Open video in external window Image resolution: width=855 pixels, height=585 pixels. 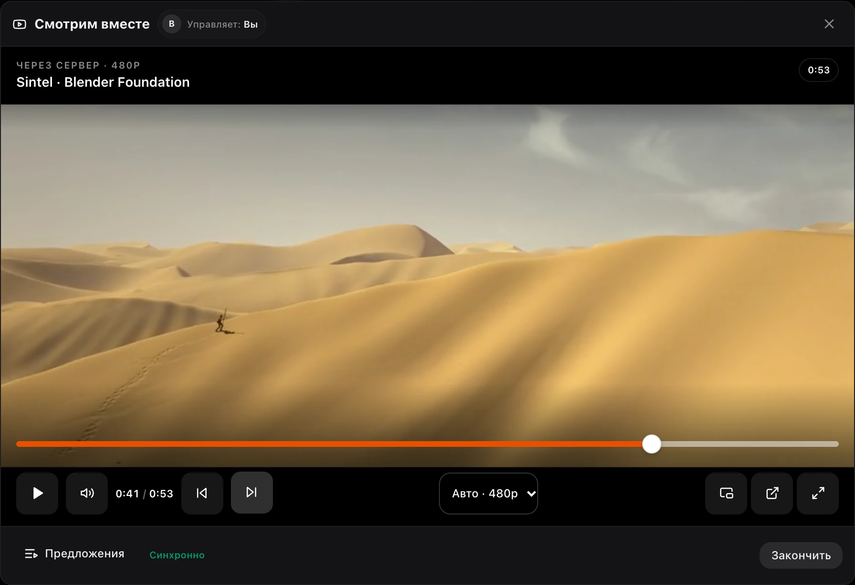tap(772, 493)
